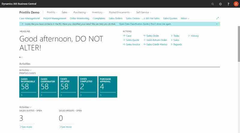Open the 365 for Sales link

[143, 18]
